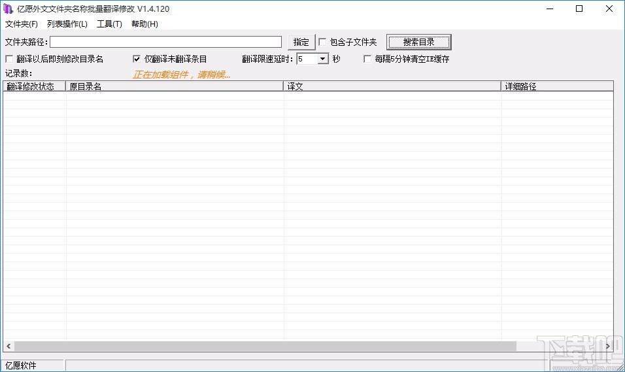The image size is (625, 372).
Task: Enable the 包含子文件夹 checkbox
Action: 322,42
